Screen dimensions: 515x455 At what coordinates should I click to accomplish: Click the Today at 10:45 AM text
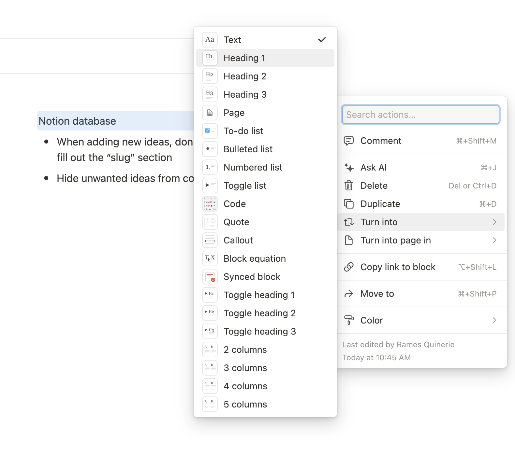click(376, 358)
